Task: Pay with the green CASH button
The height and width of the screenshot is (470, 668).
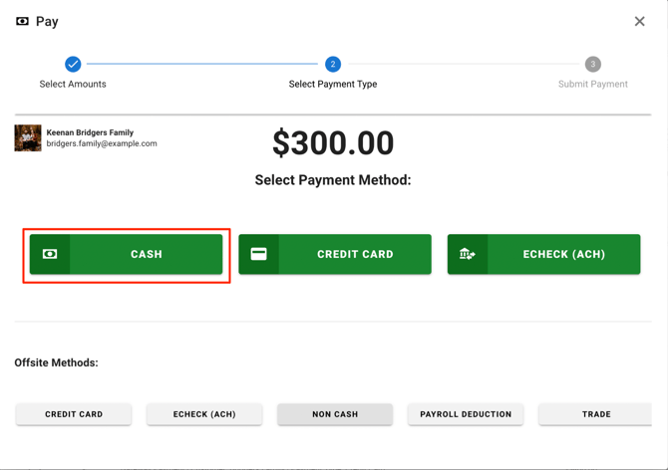Action: (x=146, y=254)
